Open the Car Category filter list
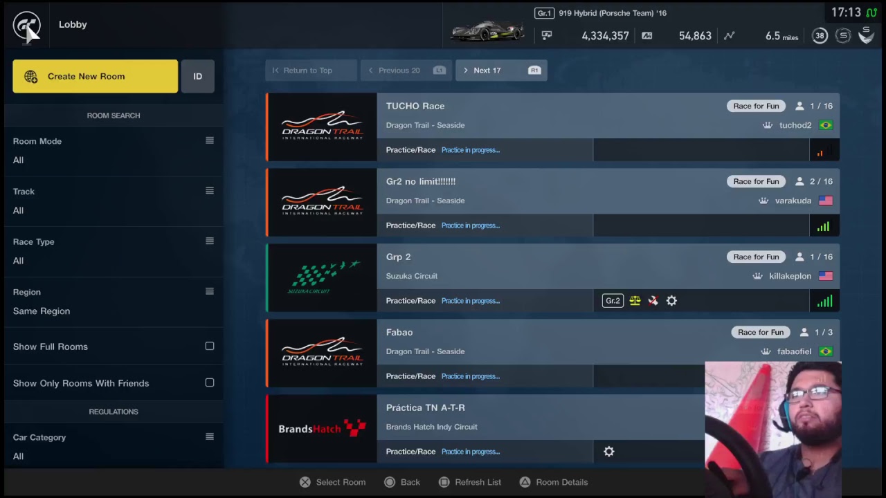 (x=114, y=447)
